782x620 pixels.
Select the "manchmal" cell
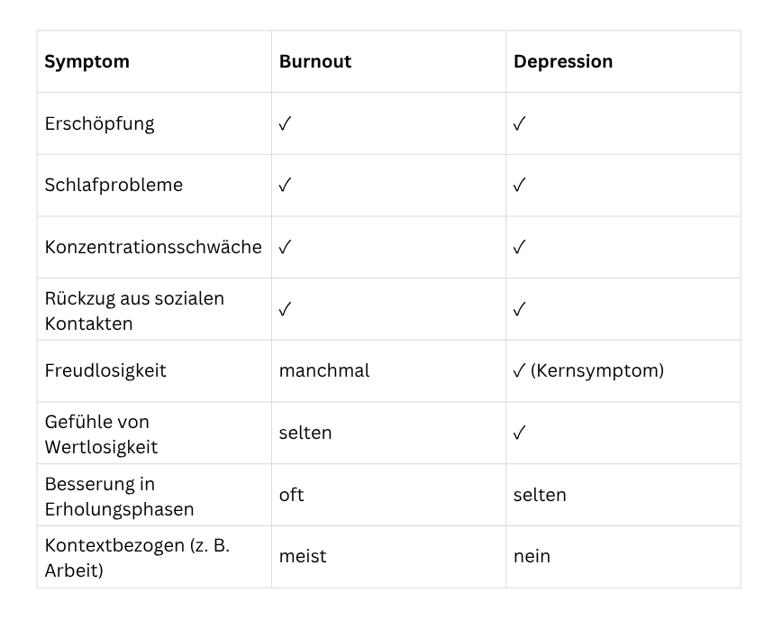(x=324, y=371)
